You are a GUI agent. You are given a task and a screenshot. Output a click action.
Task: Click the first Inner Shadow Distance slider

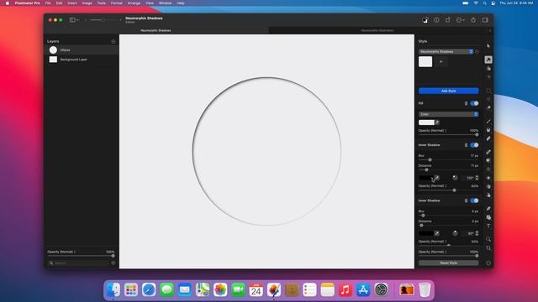[x=448, y=169]
